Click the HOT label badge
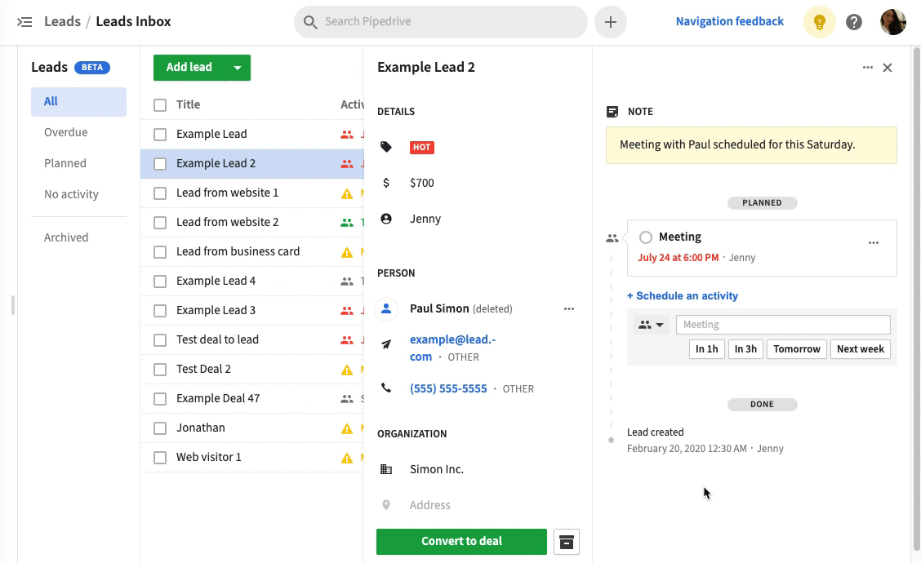Viewport: 921px width, 563px height. pos(422,148)
